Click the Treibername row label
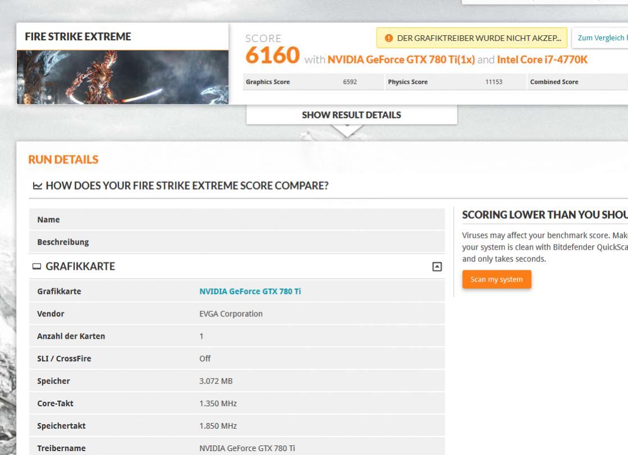Image resolution: width=628 pixels, height=455 pixels. [x=61, y=448]
